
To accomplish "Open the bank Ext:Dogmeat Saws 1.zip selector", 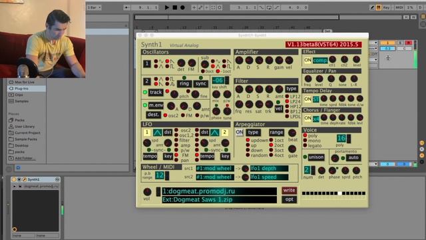I will point(219,200).
